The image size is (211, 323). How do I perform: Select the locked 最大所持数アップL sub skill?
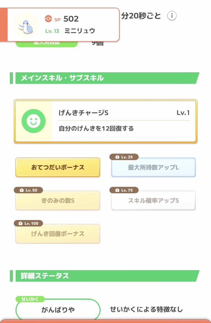pos(153,167)
